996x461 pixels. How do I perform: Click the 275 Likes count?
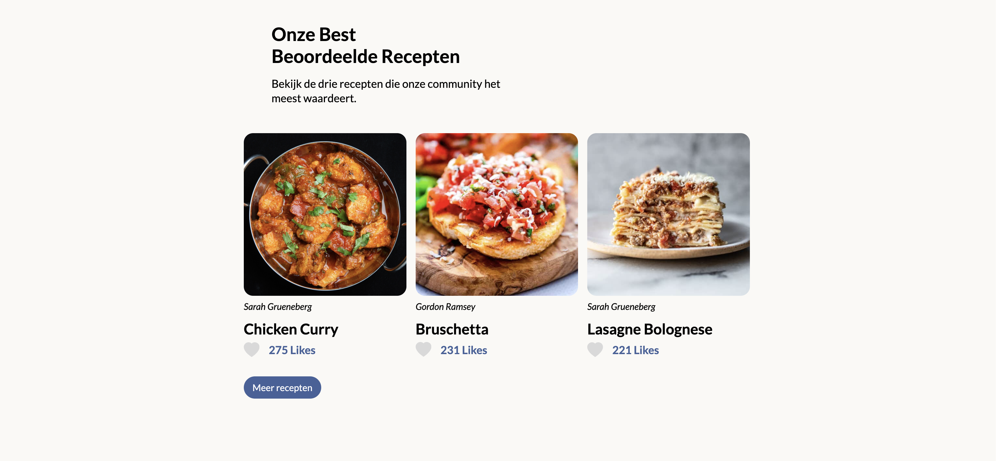pyautogui.click(x=292, y=350)
